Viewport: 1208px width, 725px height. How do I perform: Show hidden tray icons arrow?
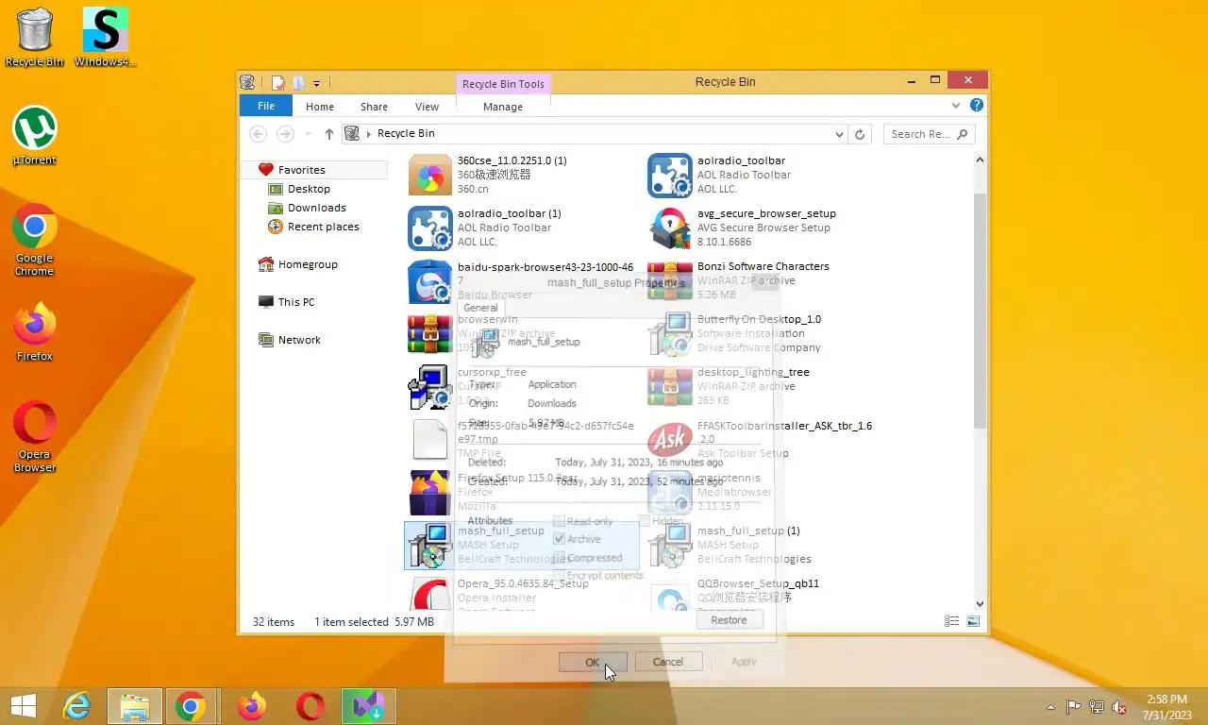tap(1051, 707)
